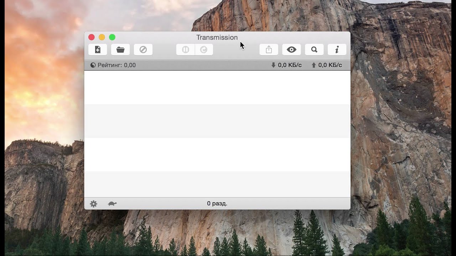
Task: Maximize Transmission window with green button
Action: (x=112, y=37)
